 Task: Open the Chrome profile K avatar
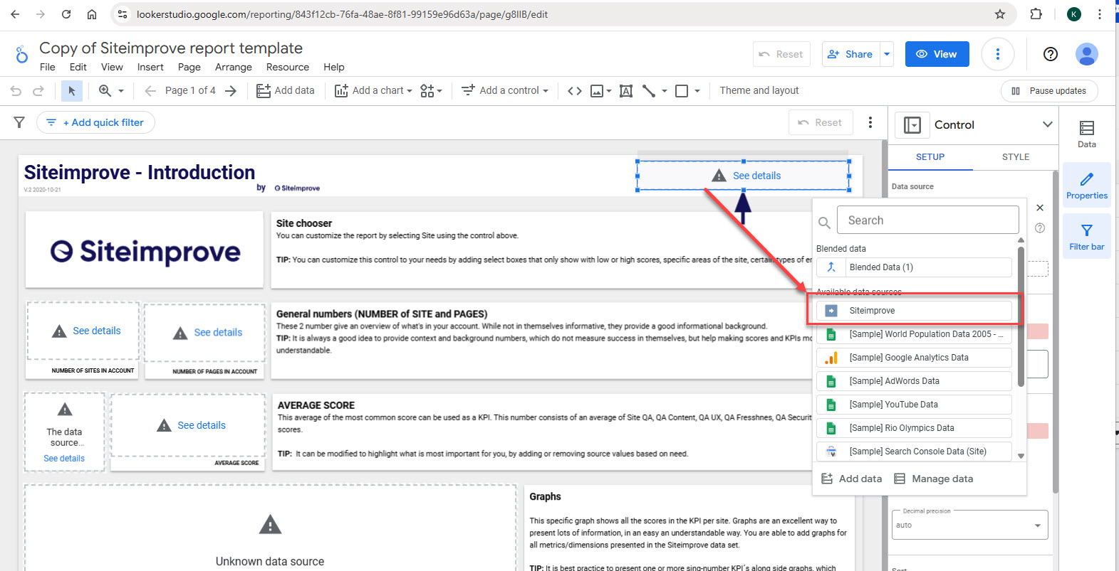(1074, 14)
